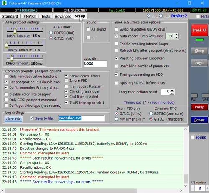Click the Clear File button

click(13, 119)
